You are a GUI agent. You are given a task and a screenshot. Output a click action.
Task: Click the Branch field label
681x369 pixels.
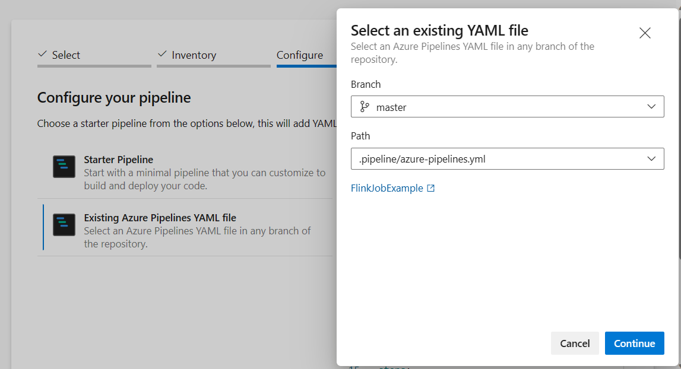pyautogui.click(x=366, y=84)
